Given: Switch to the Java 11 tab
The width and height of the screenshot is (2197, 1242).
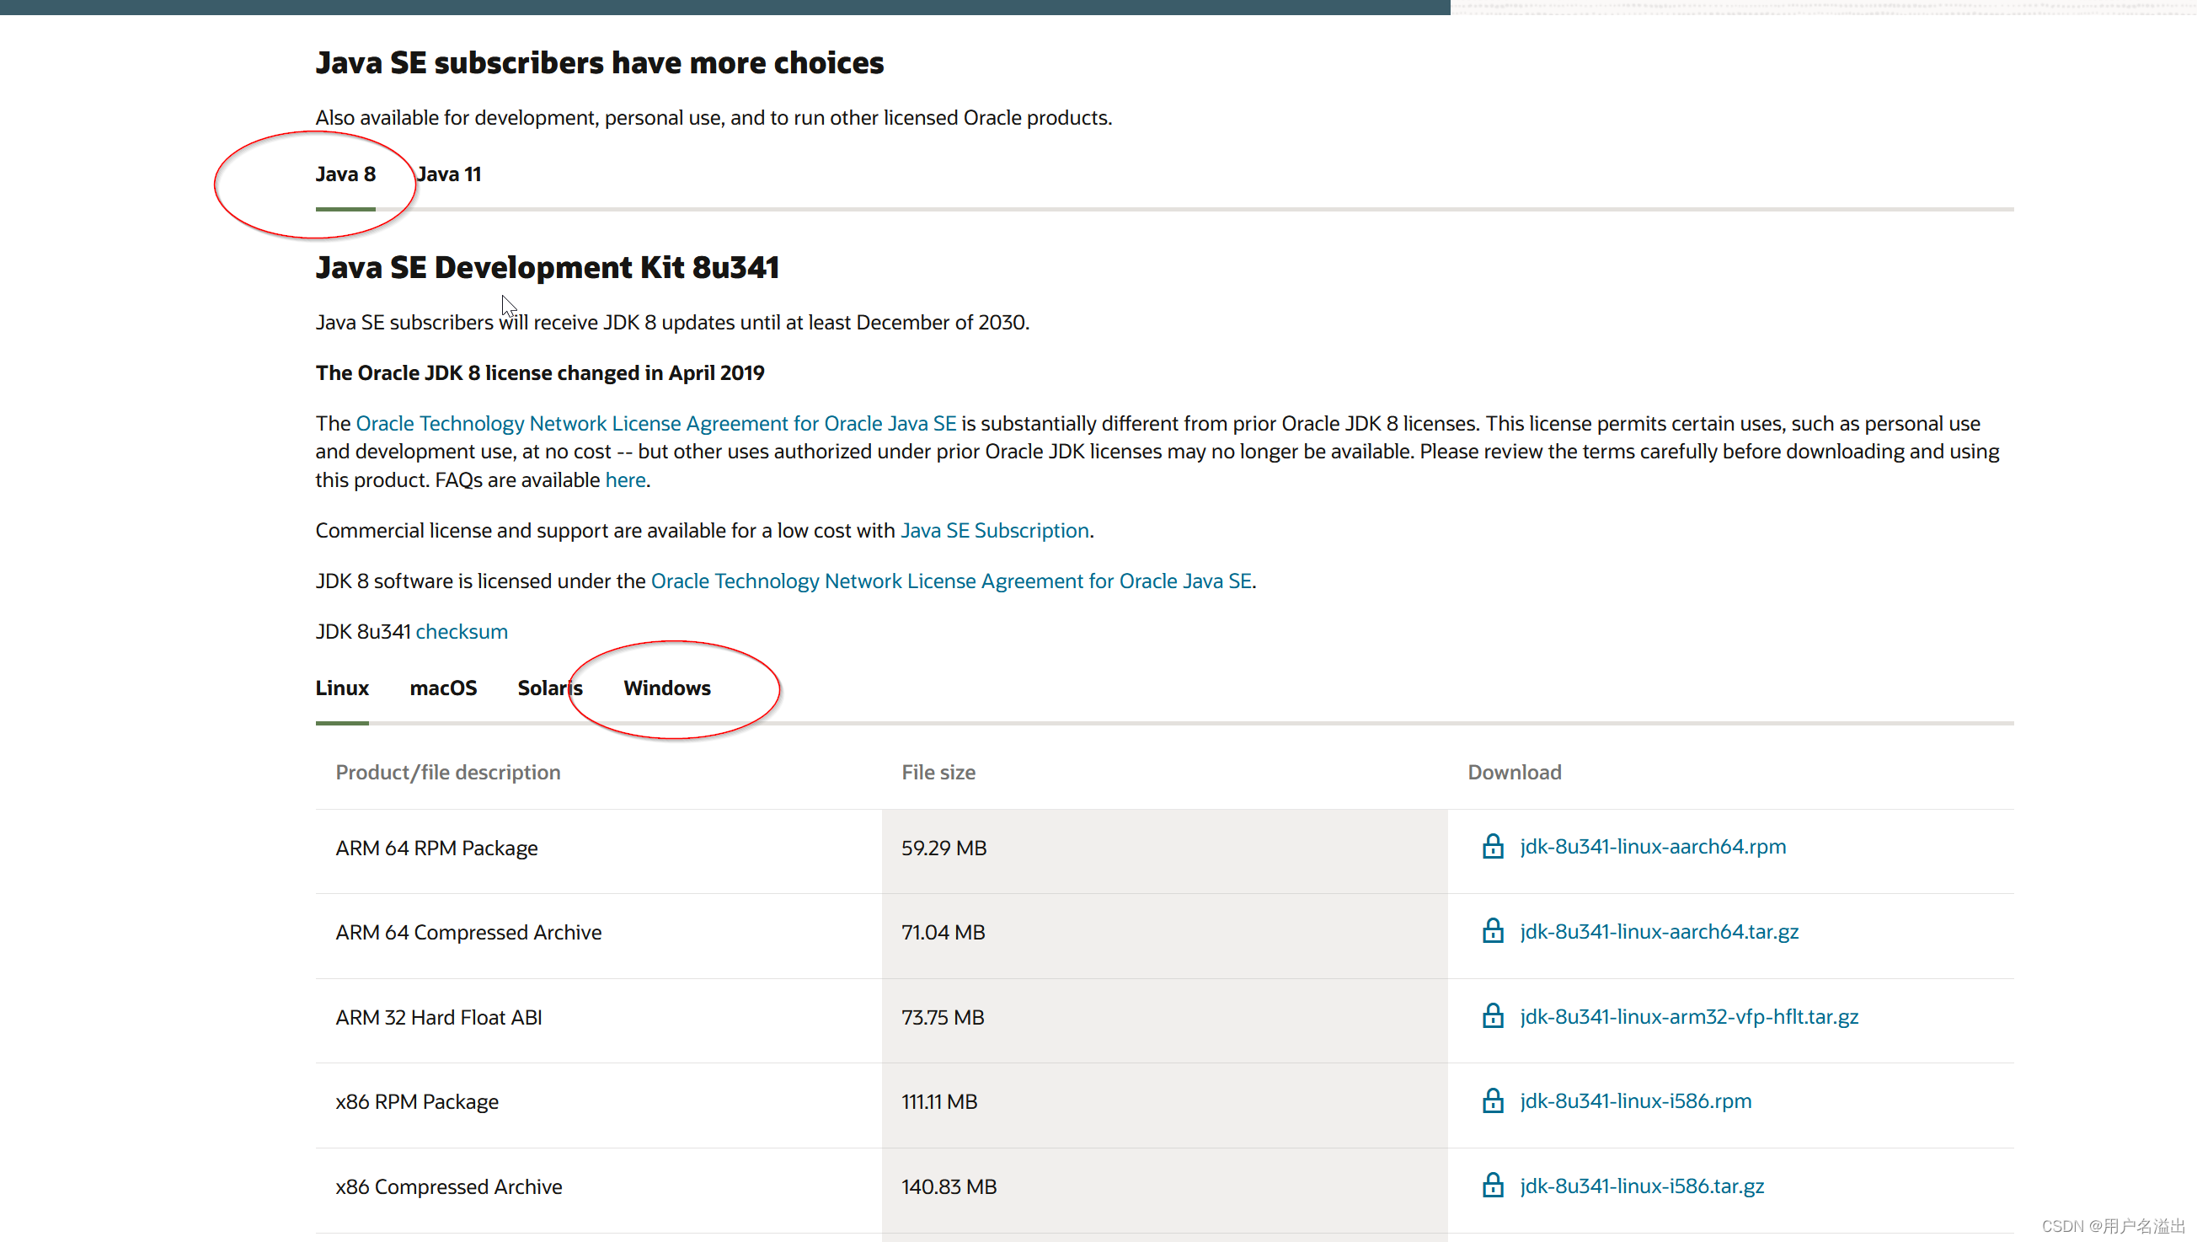Looking at the screenshot, I should tap(450, 175).
